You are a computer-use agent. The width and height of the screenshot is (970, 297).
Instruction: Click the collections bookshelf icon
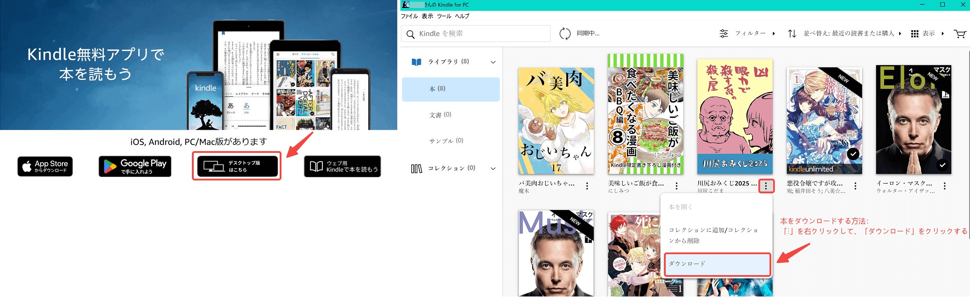[416, 169]
